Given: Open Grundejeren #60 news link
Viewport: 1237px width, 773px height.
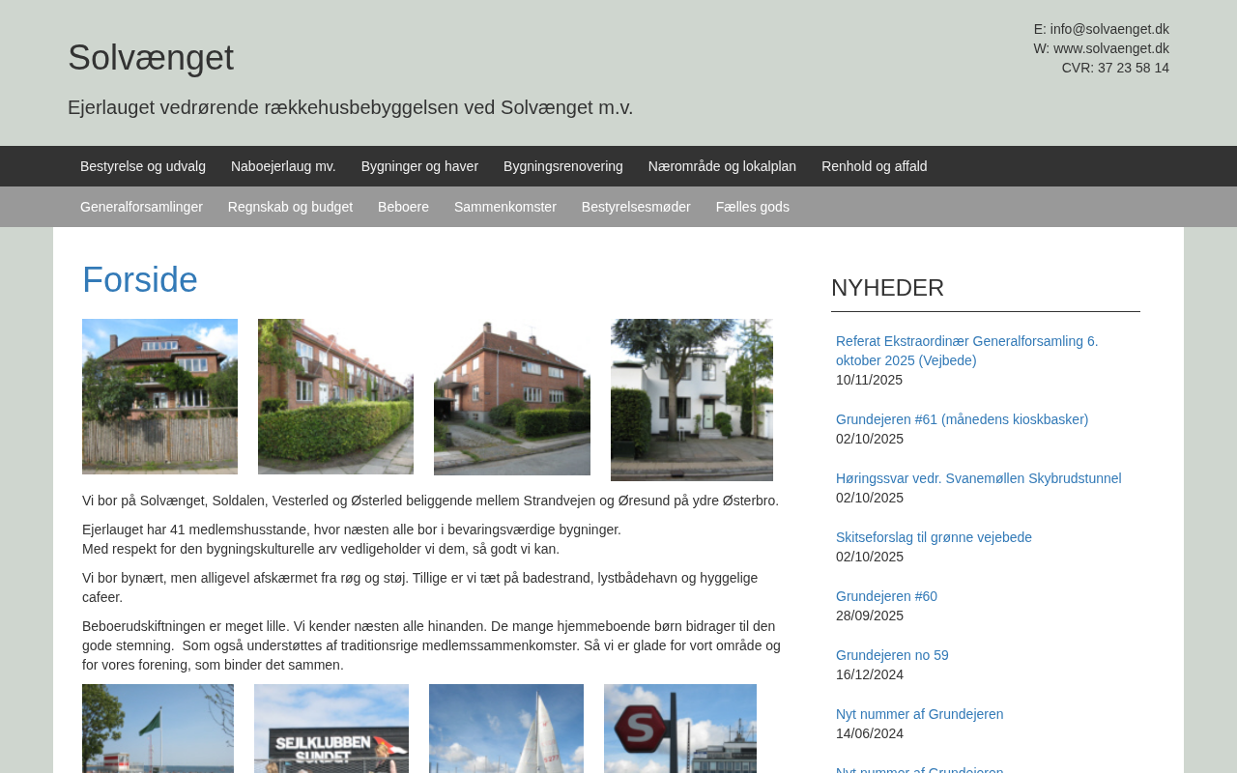Looking at the screenshot, I should [x=886, y=596].
